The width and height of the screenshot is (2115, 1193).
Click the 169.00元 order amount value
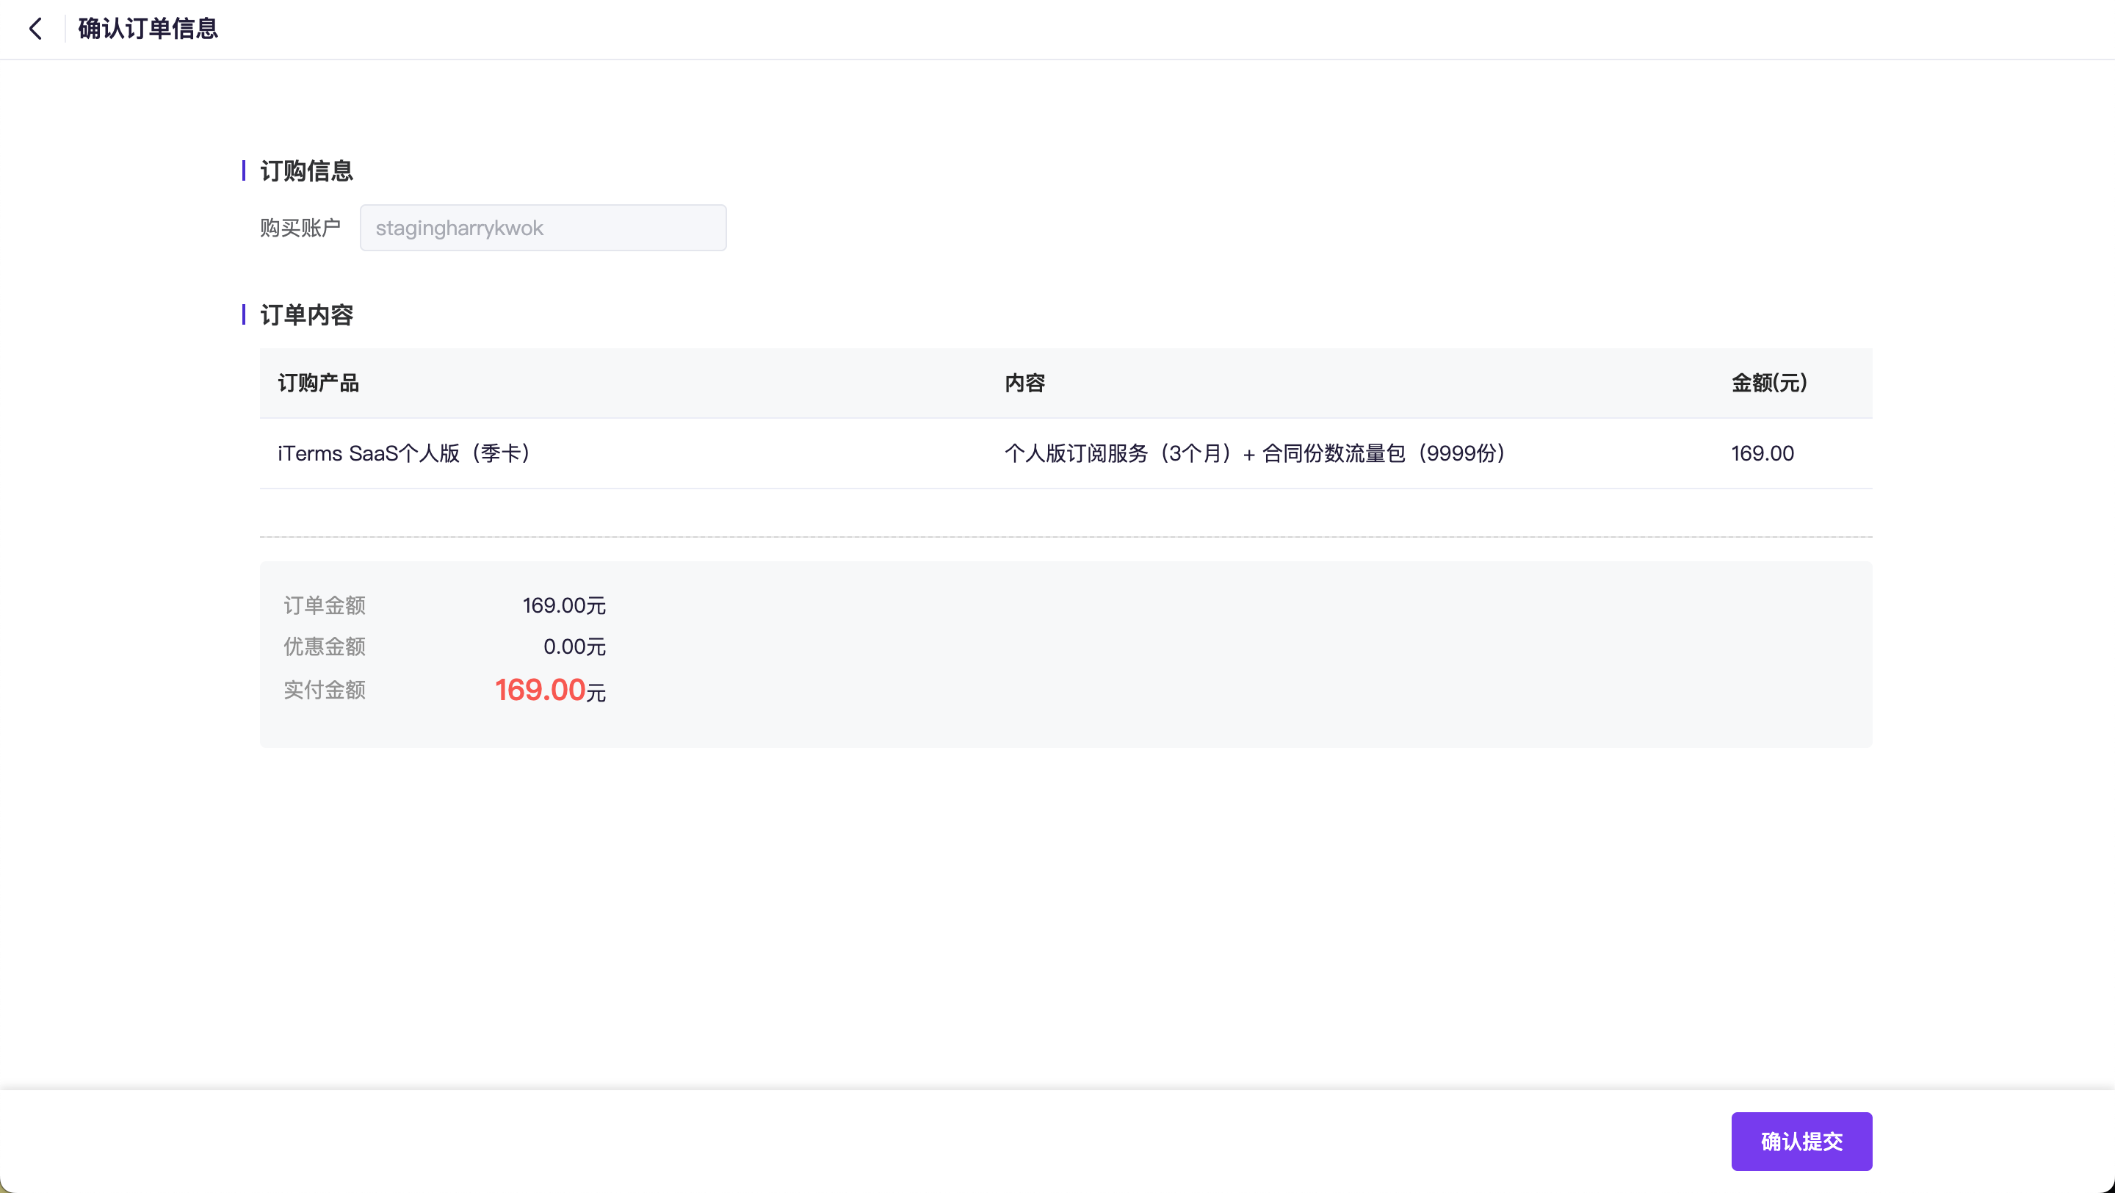564,605
